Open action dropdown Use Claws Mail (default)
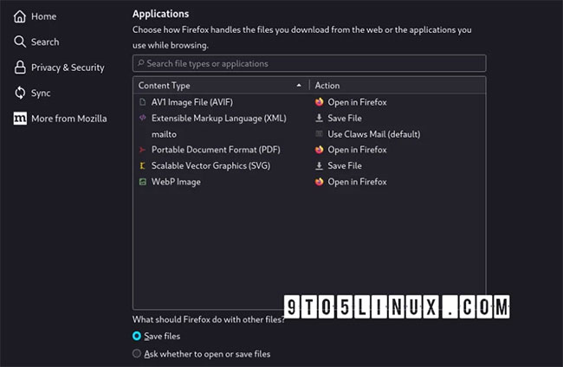 pos(398,134)
